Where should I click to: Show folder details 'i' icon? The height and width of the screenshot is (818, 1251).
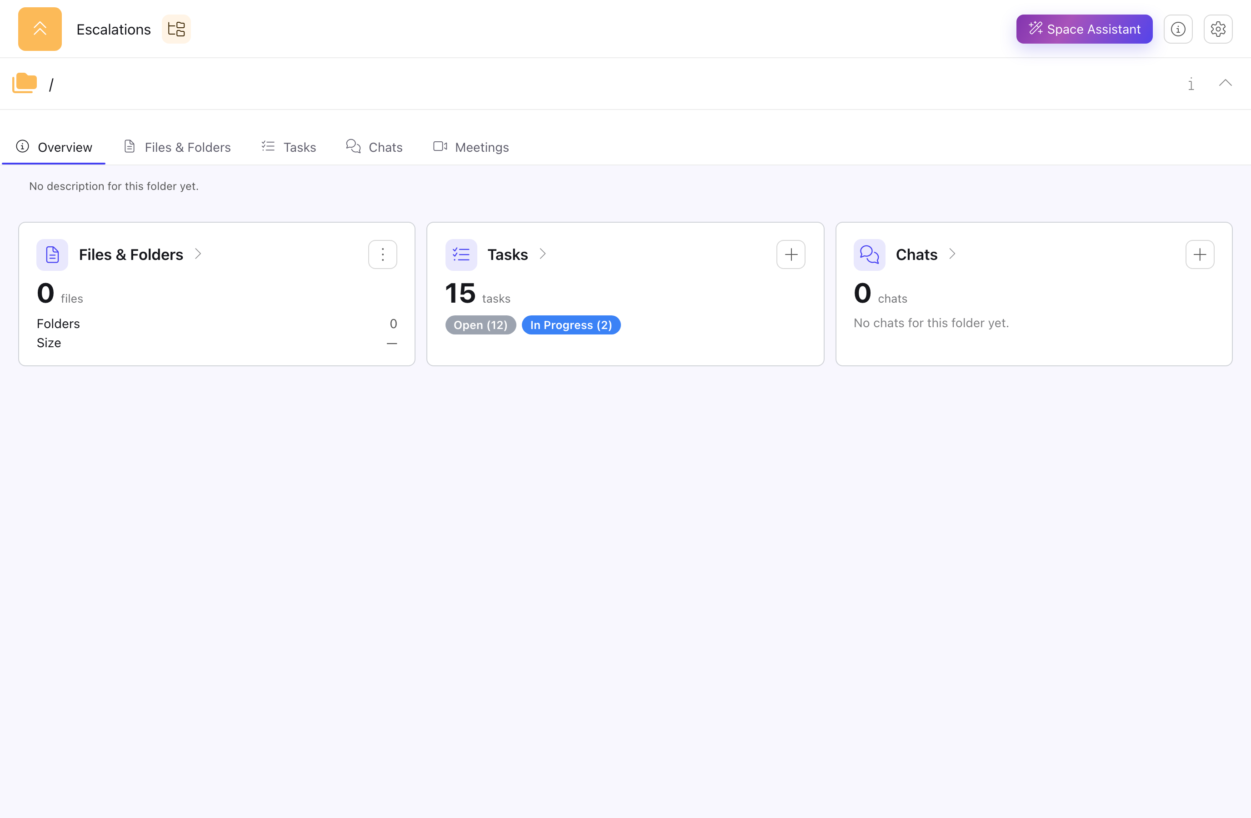(1191, 84)
